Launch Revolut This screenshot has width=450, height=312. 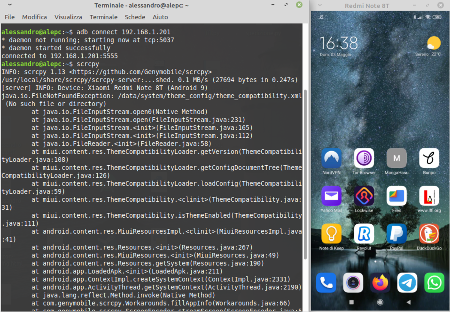pyautogui.click(x=364, y=234)
